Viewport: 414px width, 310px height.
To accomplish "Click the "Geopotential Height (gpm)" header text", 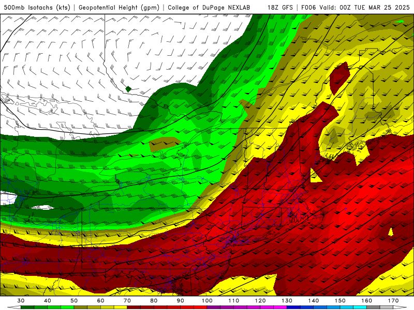I will (119, 8).
